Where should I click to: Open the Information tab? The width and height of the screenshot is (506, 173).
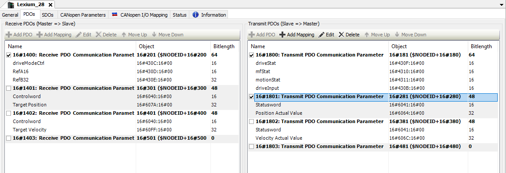point(209,15)
